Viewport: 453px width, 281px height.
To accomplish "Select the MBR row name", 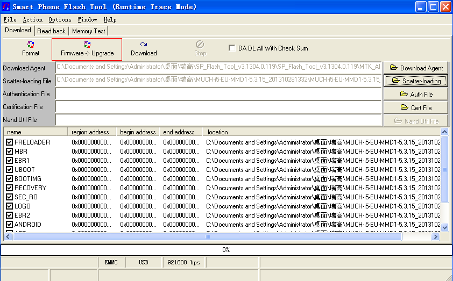I will tap(21, 152).
